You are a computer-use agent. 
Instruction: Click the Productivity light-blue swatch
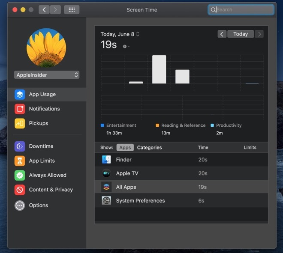[x=212, y=125]
